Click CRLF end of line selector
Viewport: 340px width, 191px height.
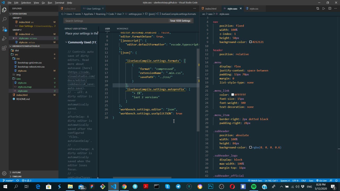303,180
